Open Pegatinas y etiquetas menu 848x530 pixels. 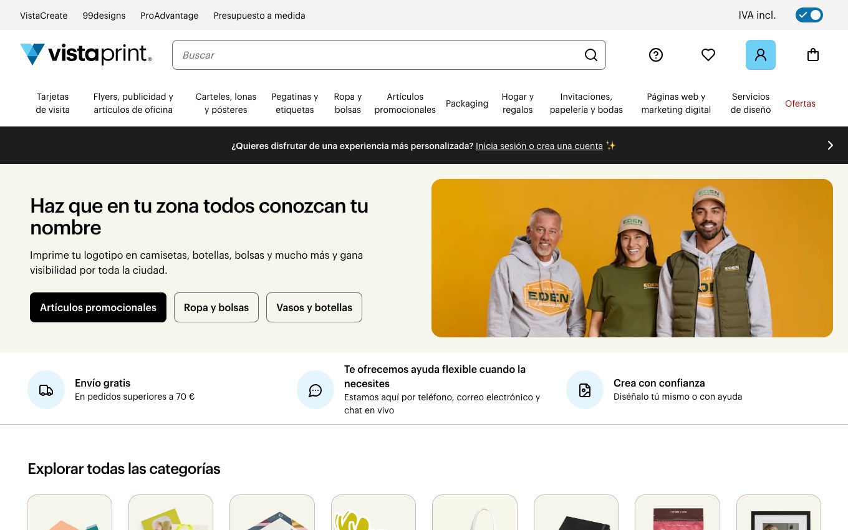click(x=295, y=104)
